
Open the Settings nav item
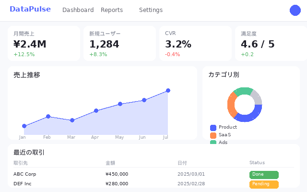[x=151, y=10]
